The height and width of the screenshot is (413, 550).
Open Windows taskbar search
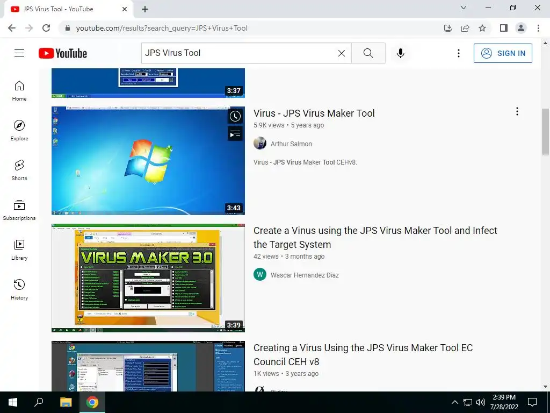(39, 402)
